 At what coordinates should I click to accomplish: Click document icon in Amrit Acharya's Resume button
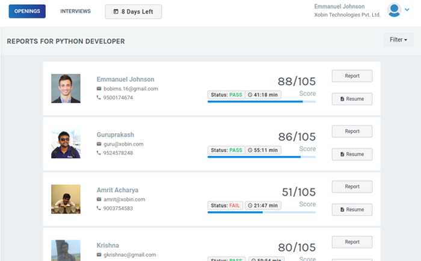342,209
